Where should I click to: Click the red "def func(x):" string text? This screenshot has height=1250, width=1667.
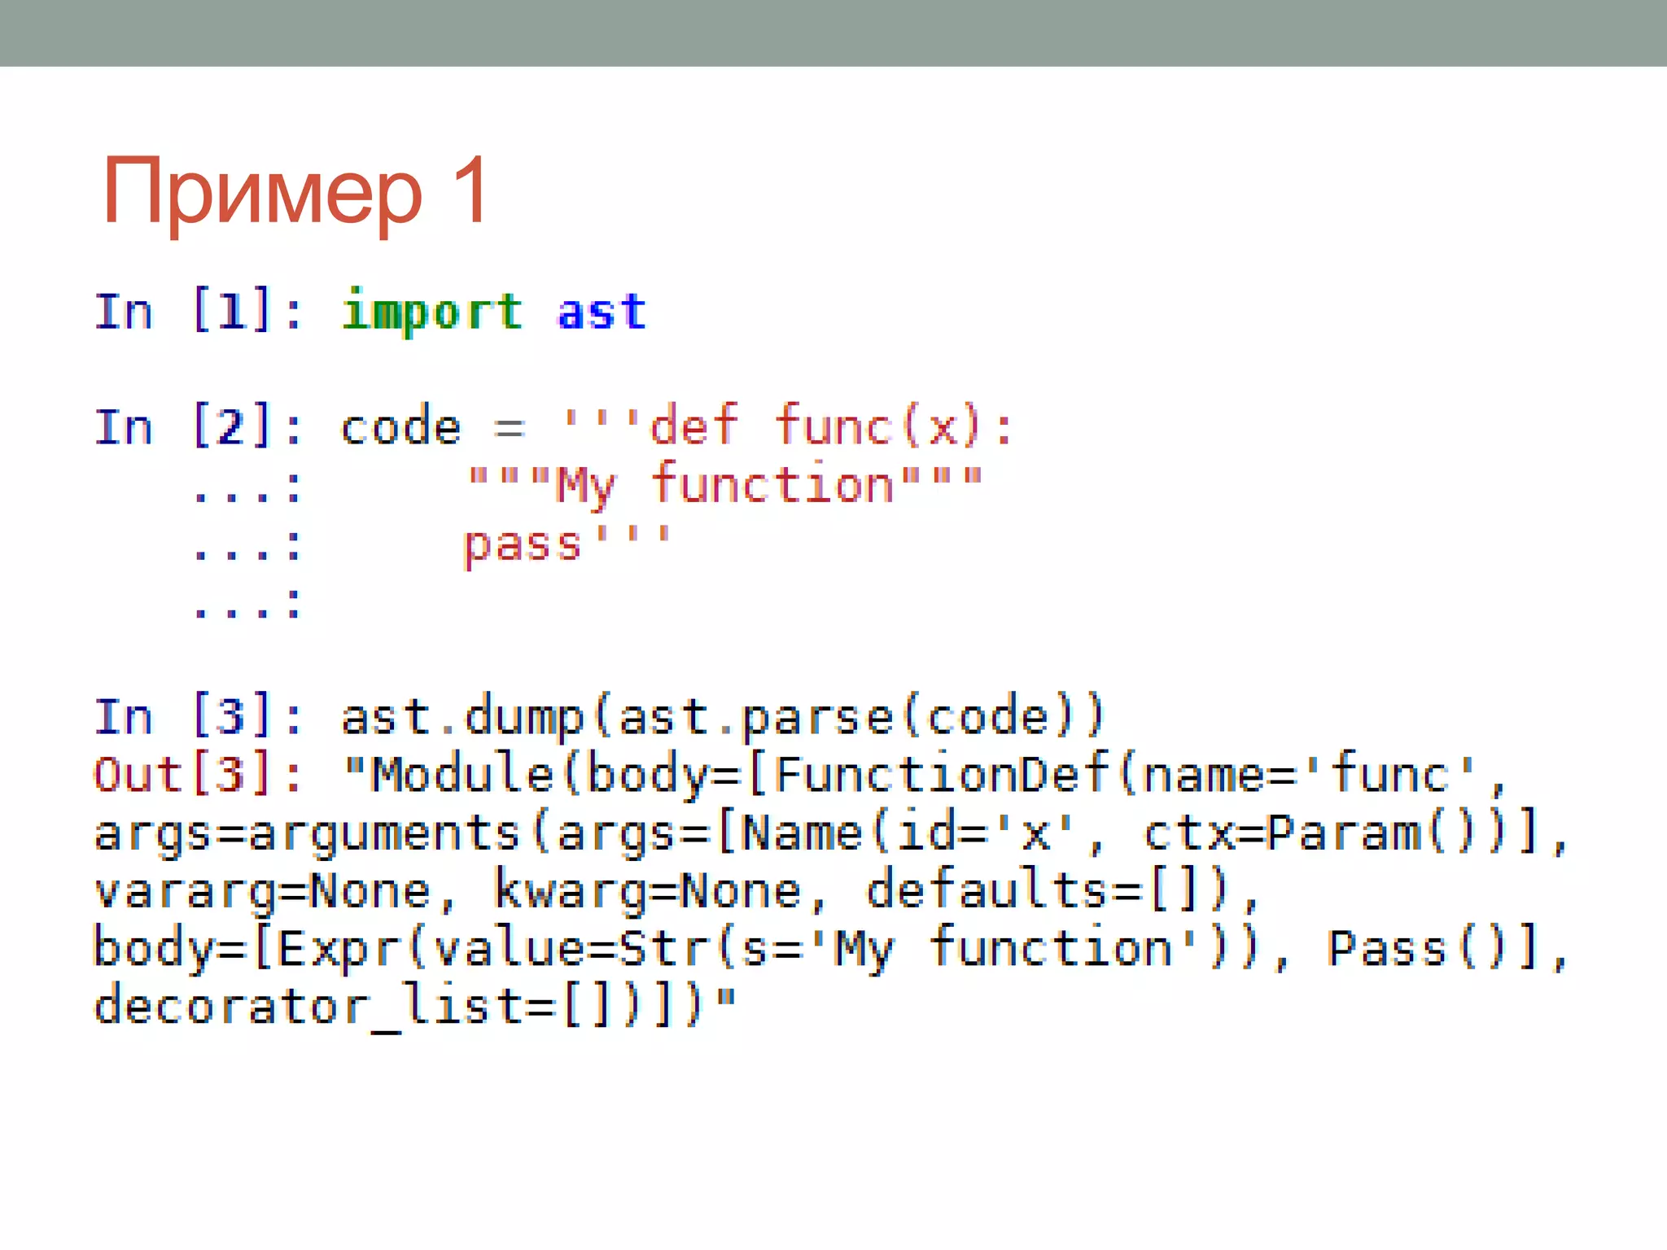point(830,426)
